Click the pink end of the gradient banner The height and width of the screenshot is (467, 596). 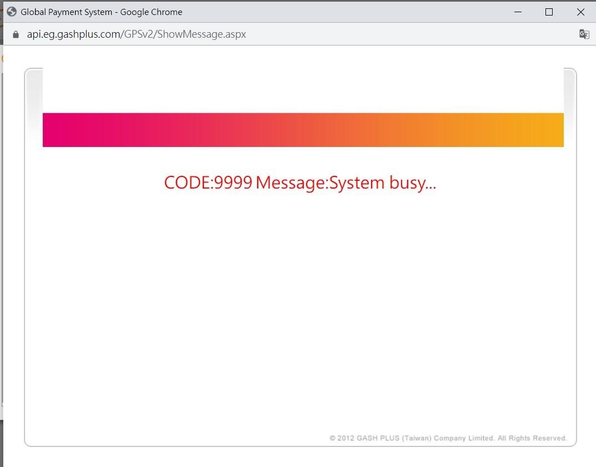click(56, 130)
